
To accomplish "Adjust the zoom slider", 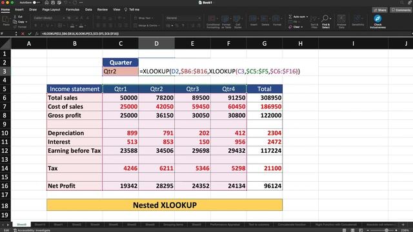I will 386,230.
